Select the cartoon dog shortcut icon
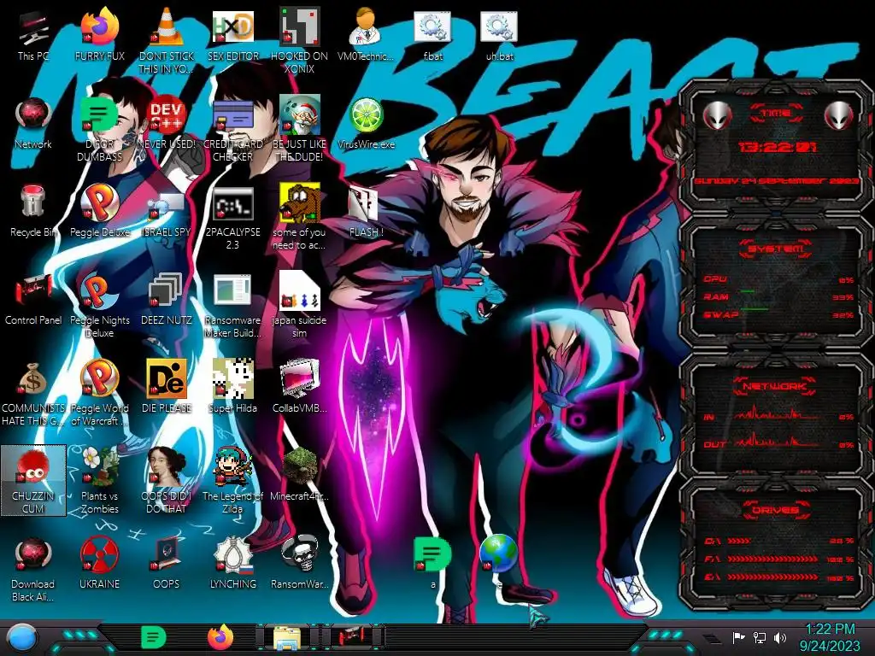 pyautogui.click(x=299, y=202)
